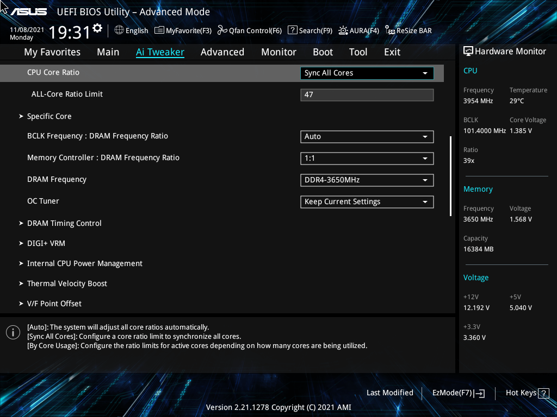
Task: Click the 1.385 V core voltage value
Action: pos(521,131)
